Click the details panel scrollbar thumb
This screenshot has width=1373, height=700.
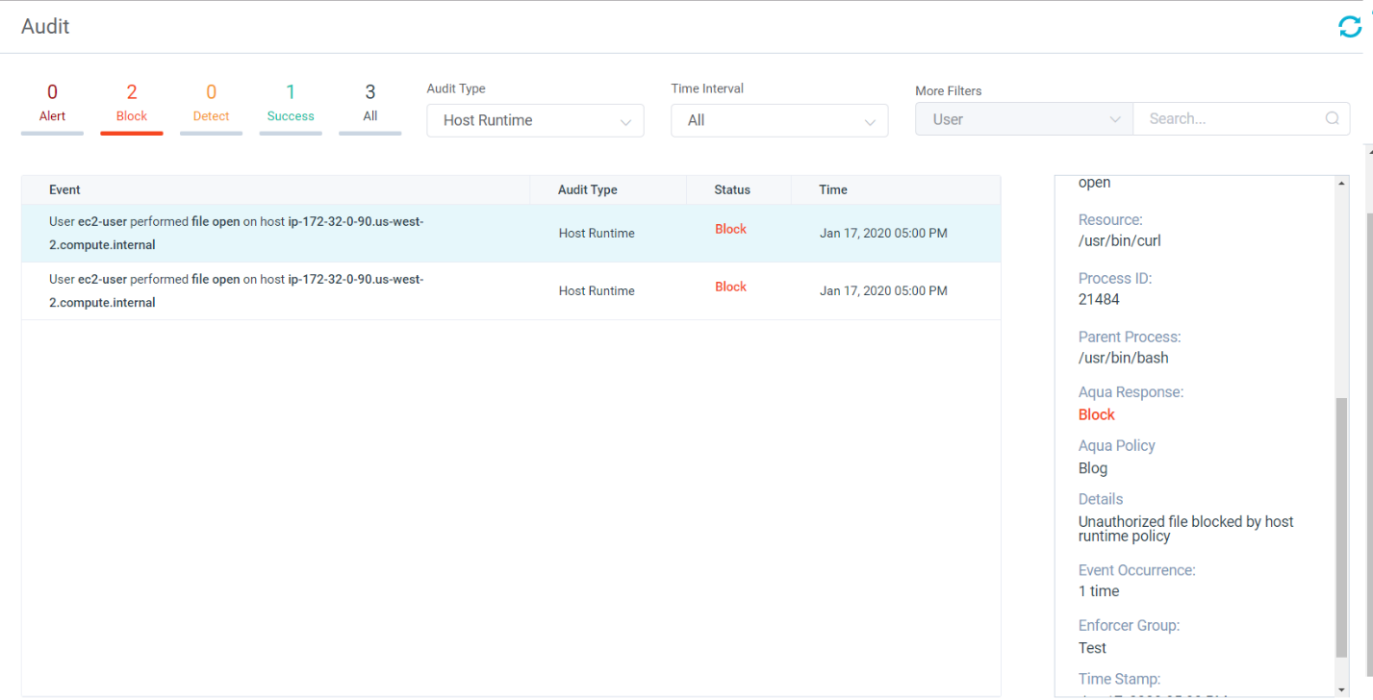click(x=1341, y=527)
